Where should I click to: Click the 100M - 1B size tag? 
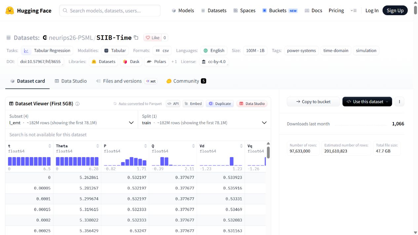pyautogui.click(x=255, y=50)
